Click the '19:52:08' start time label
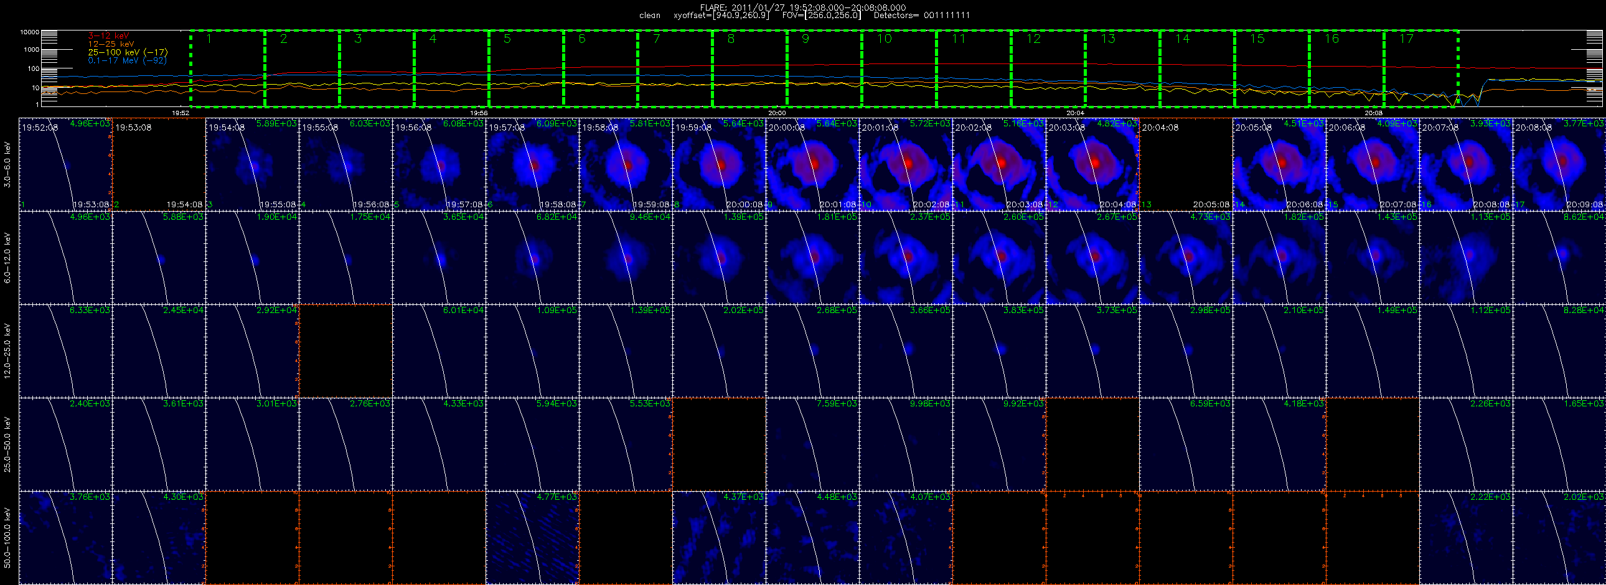Viewport: 1606px width, 585px height. coord(40,128)
